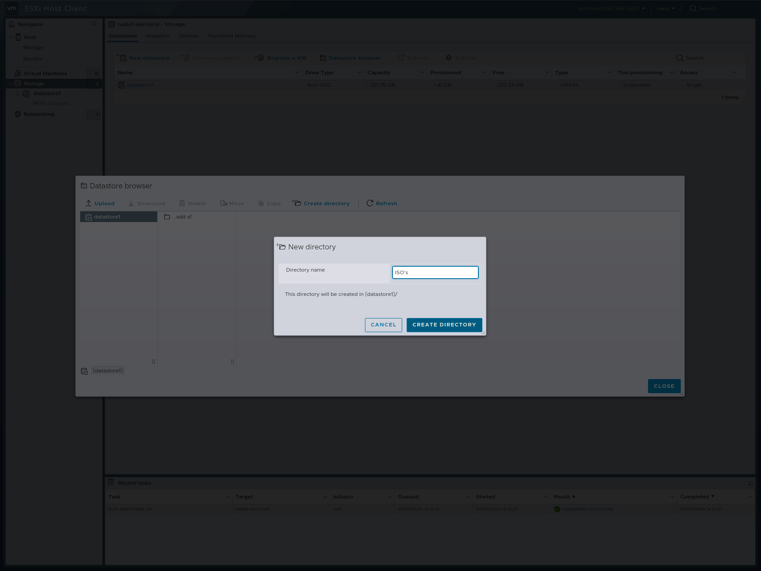The height and width of the screenshot is (571, 761).
Task: Click the Delete trash icon
Action: tap(182, 203)
